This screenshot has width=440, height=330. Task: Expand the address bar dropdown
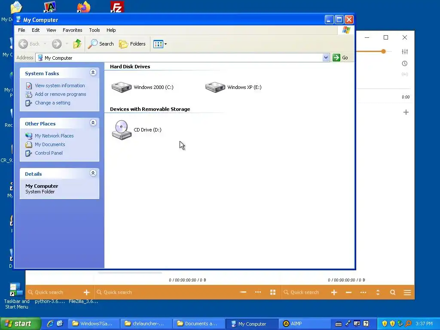tap(326, 58)
